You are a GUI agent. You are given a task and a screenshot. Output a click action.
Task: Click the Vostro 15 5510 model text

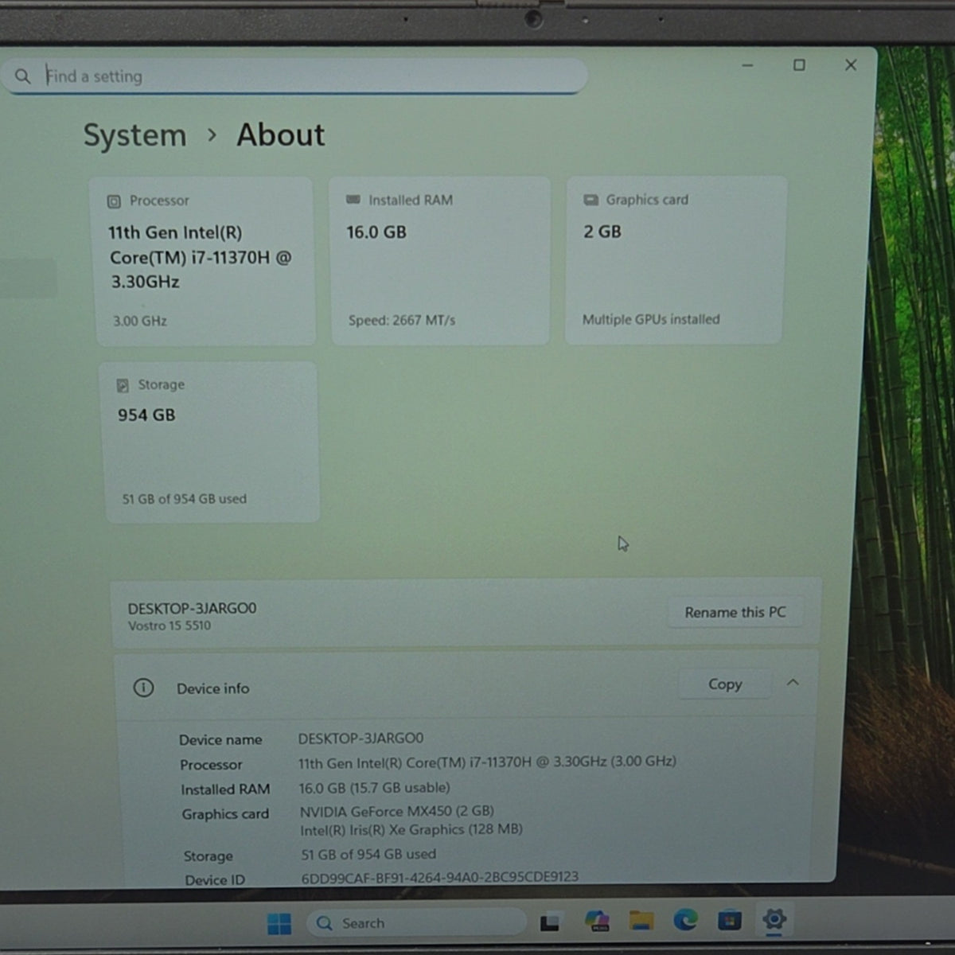pos(170,626)
